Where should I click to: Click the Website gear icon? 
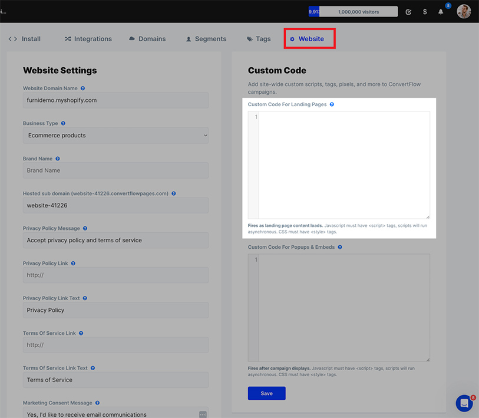[x=292, y=39]
